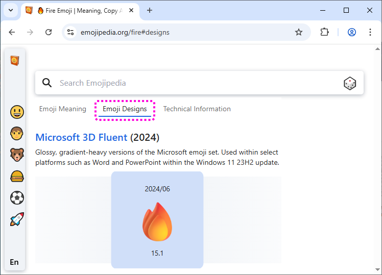Open the tab search dropdown arrow
The height and width of the screenshot is (275, 382).
click(11, 11)
